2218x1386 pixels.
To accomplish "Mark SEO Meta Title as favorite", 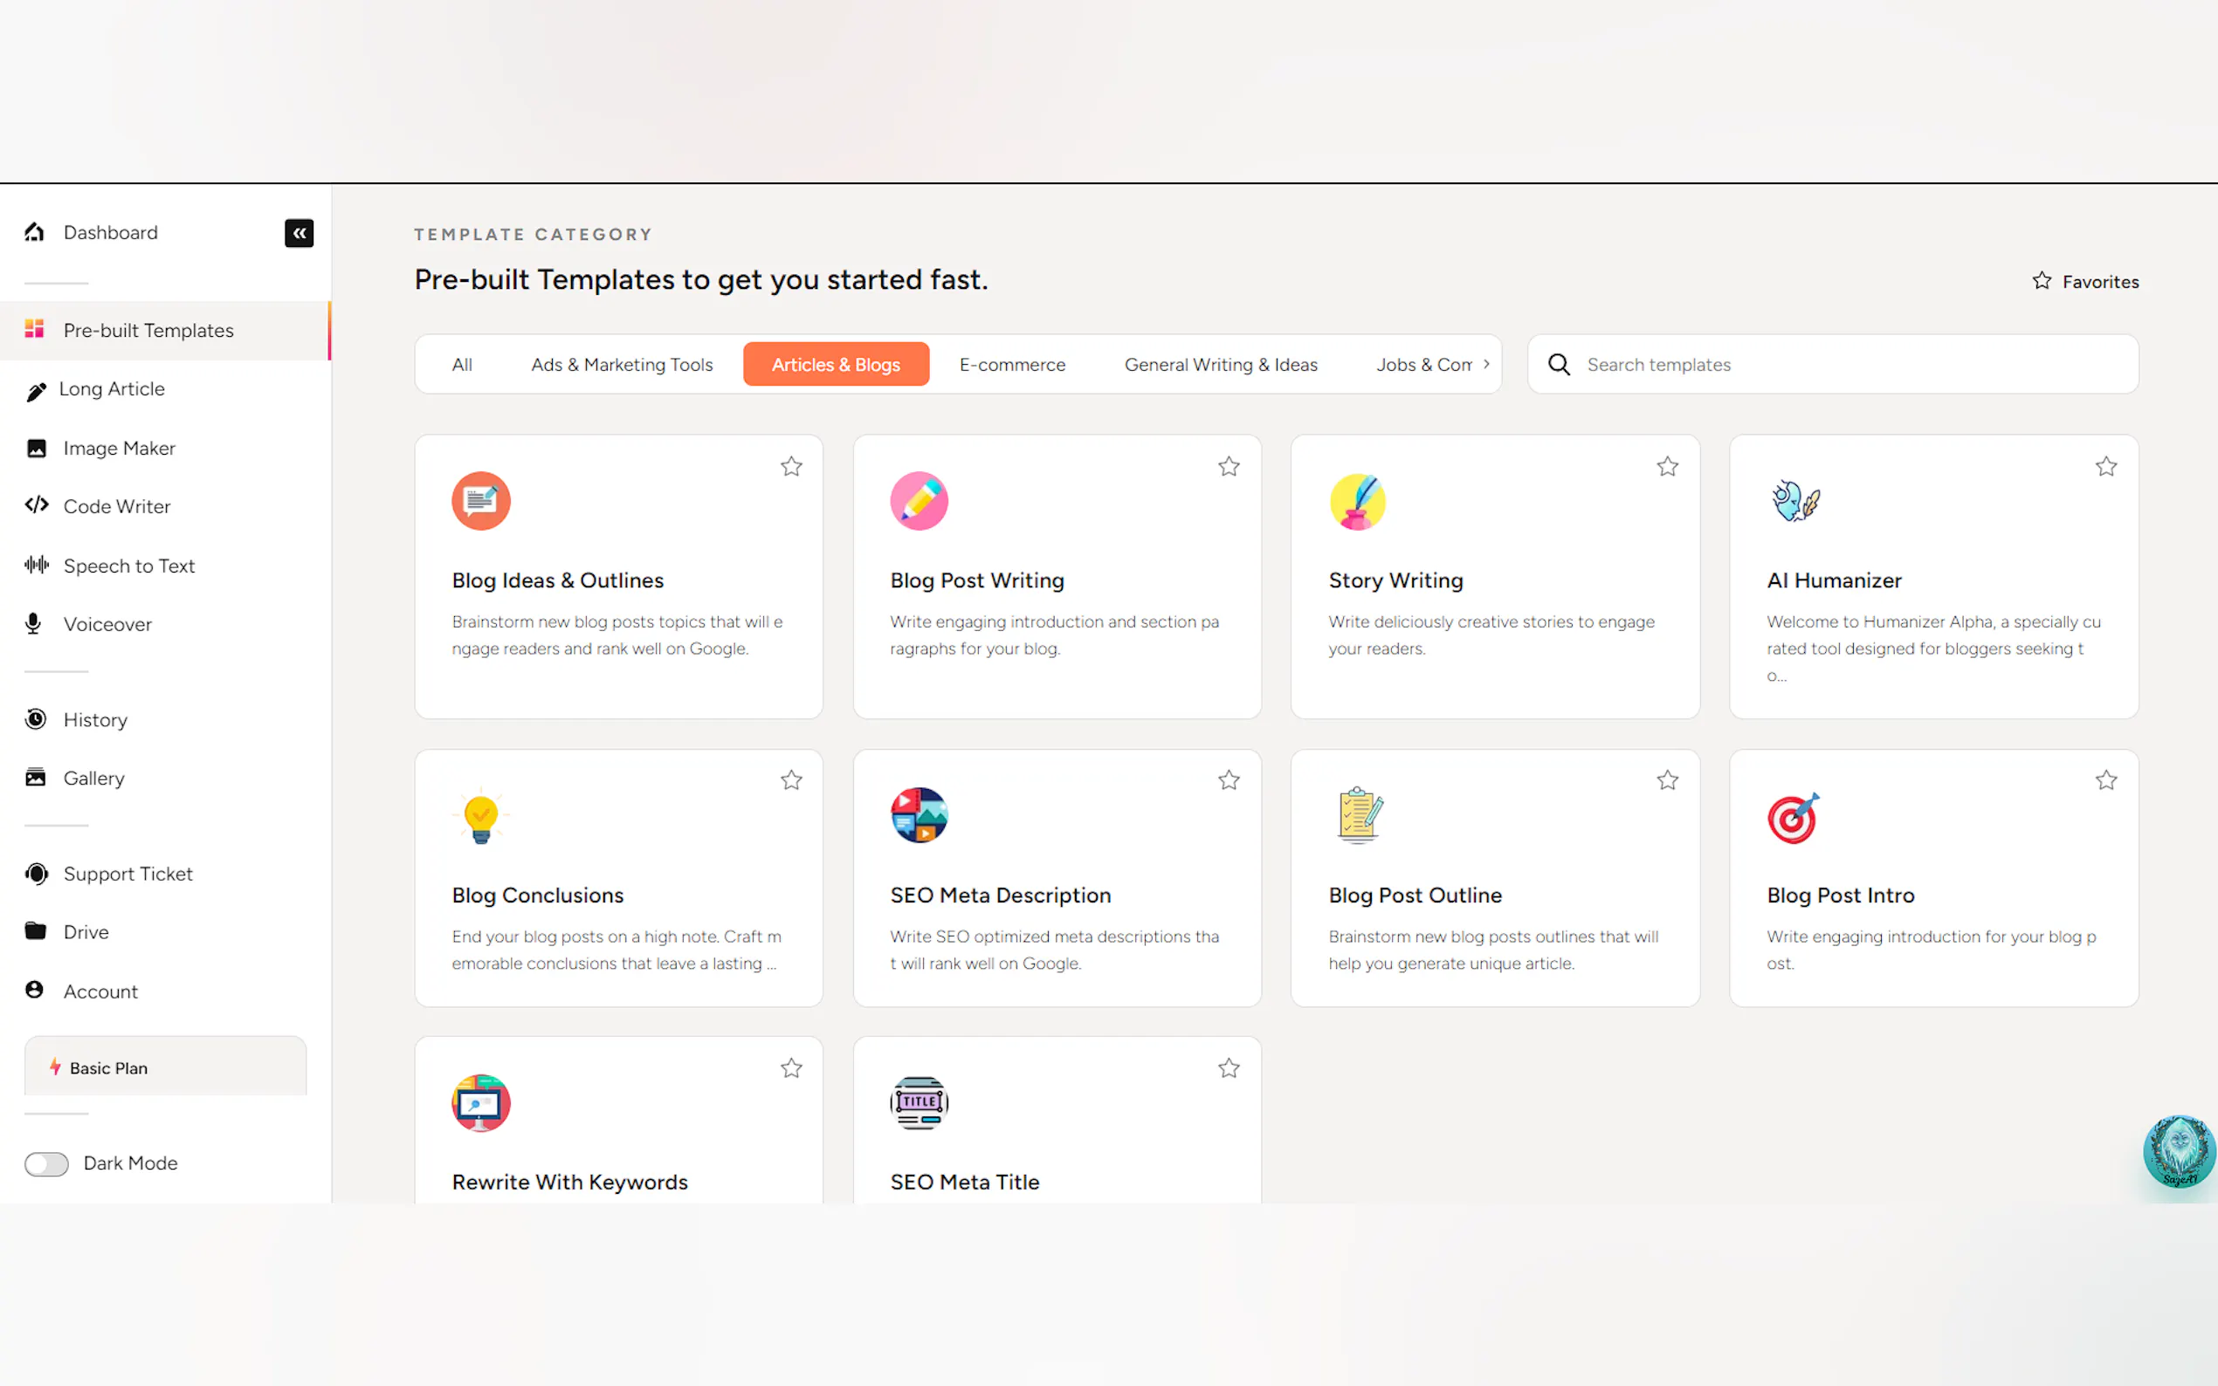I will (1229, 1068).
